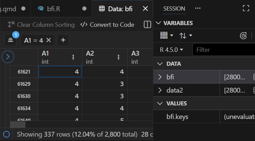Click Convert to Code
Viewport: 255px width, 141px height.
107,25
